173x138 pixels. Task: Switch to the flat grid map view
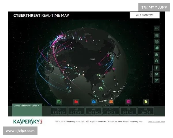157,35
